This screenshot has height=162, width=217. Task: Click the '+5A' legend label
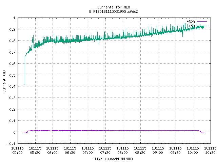click(x=192, y=26)
